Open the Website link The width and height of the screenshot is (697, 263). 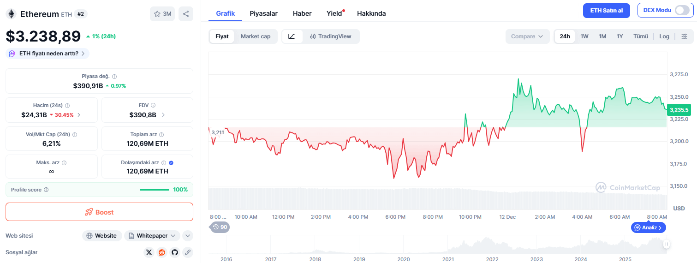pyautogui.click(x=102, y=236)
